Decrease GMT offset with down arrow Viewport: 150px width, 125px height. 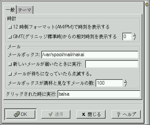tap(134, 38)
